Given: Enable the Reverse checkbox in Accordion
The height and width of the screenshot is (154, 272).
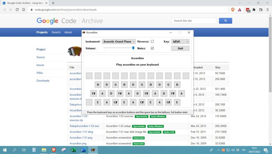Looking at the screenshot, I should (x=153, y=41).
